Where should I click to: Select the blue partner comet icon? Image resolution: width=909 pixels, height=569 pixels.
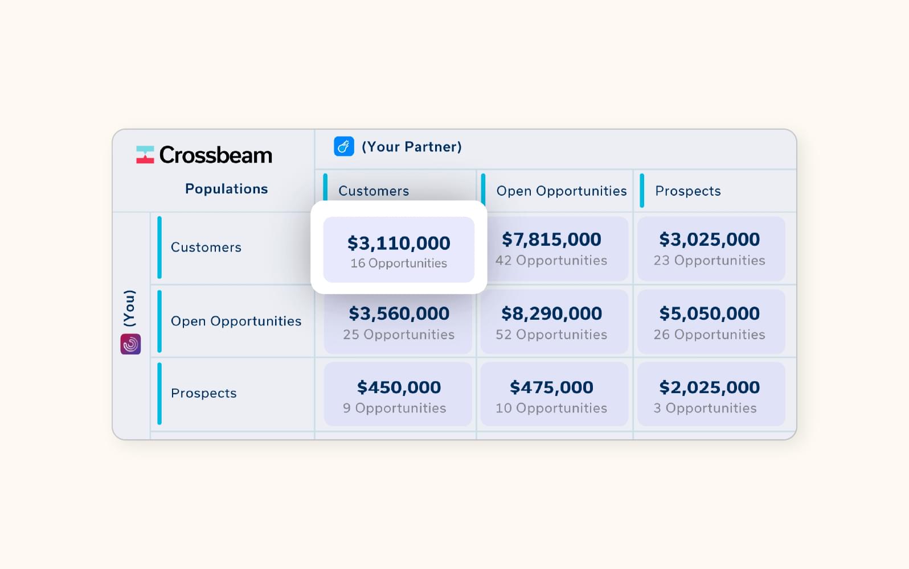coord(343,147)
